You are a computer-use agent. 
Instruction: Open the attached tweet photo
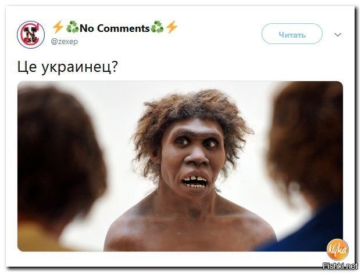(x=180, y=166)
